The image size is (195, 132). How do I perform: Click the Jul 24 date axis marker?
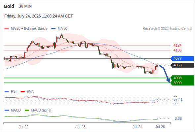tap(137, 127)
